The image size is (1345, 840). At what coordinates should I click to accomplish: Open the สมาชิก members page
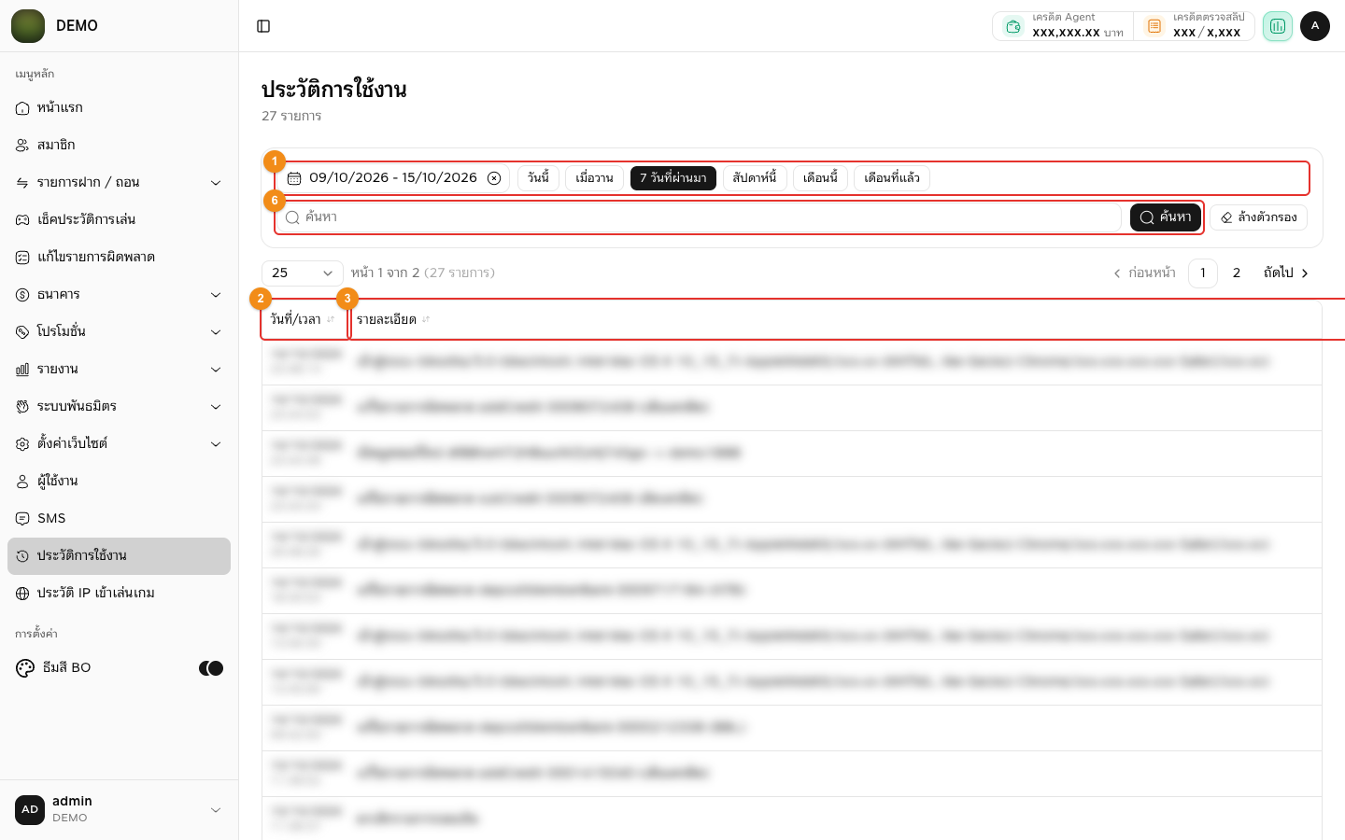pos(119,146)
